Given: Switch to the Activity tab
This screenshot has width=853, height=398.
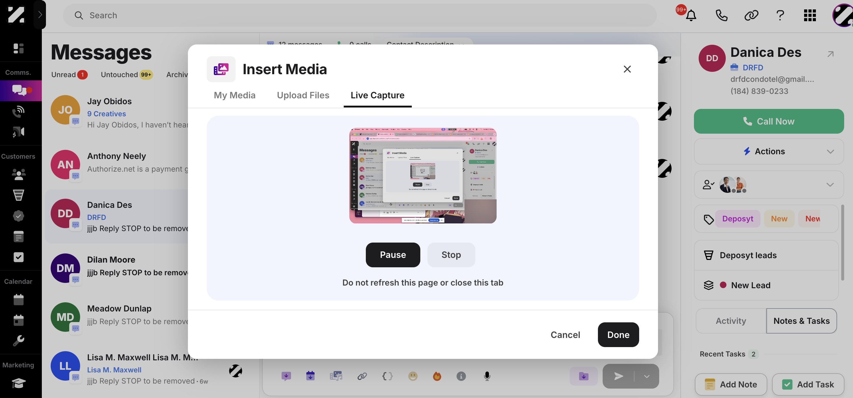Looking at the screenshot, I should (731, 321).
